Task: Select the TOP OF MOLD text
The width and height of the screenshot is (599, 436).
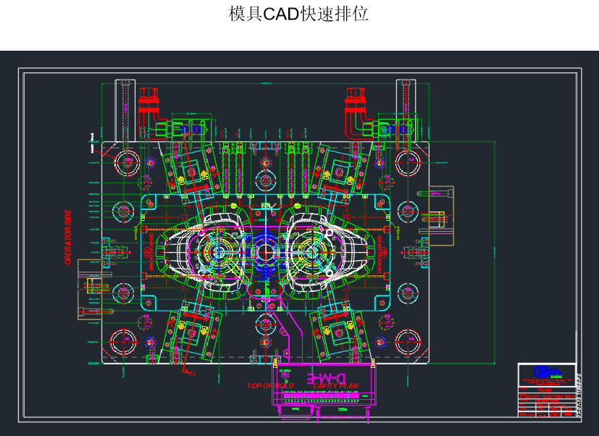Action: coord(270,386)
